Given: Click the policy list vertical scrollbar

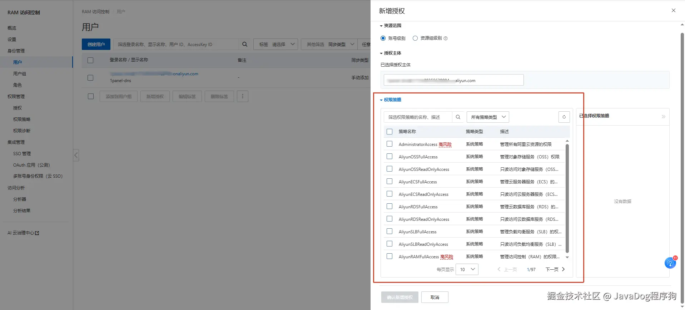Looking at the screenshot, I should (567, 198).
